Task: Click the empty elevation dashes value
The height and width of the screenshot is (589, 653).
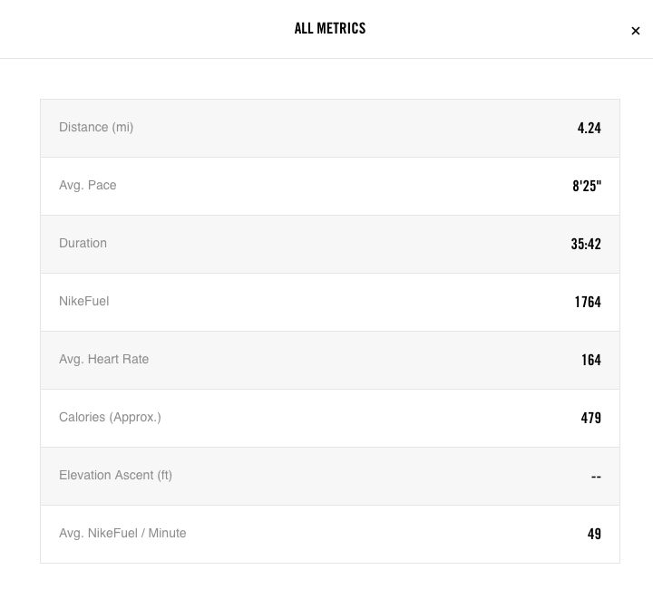Action: pyautogui.click(x=596, y=477)
